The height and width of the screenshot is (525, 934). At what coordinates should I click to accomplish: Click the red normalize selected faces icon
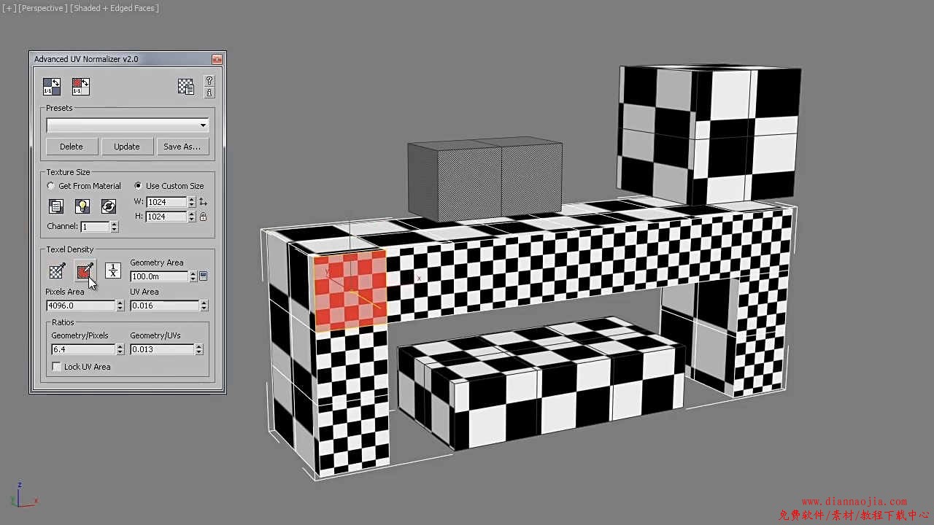(80, 87)
